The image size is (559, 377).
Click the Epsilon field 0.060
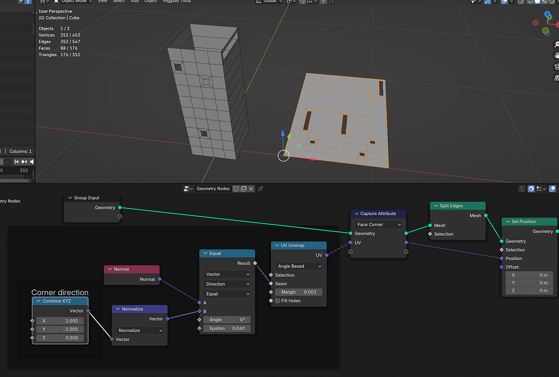point(227,328)
